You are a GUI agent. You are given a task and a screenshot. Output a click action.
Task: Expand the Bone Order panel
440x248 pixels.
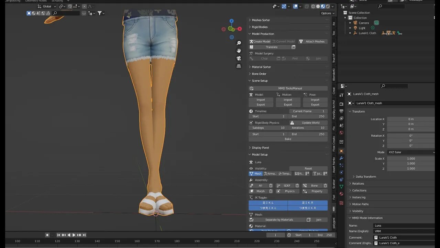(259, 74)
